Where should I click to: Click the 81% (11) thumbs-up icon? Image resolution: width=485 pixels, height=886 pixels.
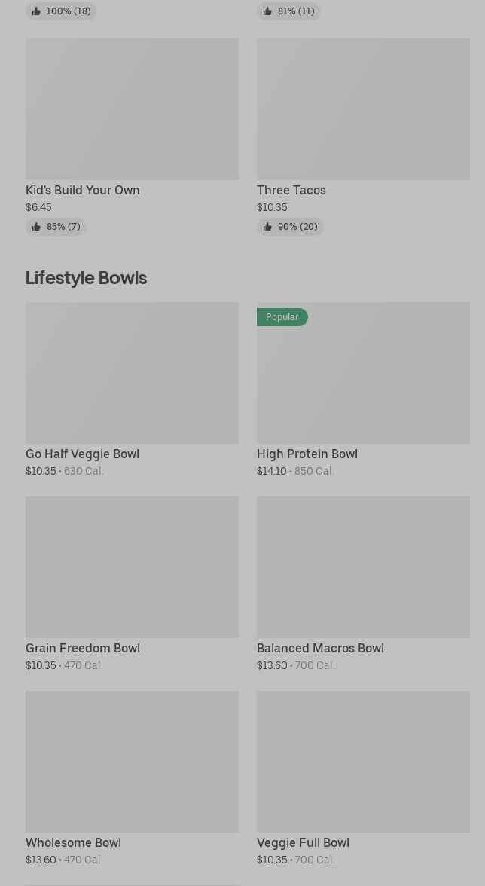267,11
